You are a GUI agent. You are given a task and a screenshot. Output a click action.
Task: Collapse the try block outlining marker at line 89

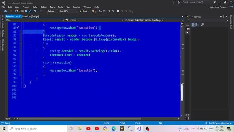click(x=22, y=43)
